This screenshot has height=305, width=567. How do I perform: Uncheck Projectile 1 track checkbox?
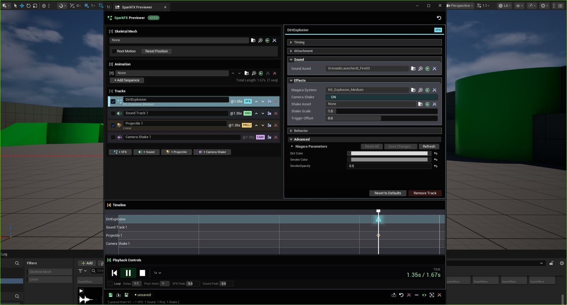click(x=113, y=125)
